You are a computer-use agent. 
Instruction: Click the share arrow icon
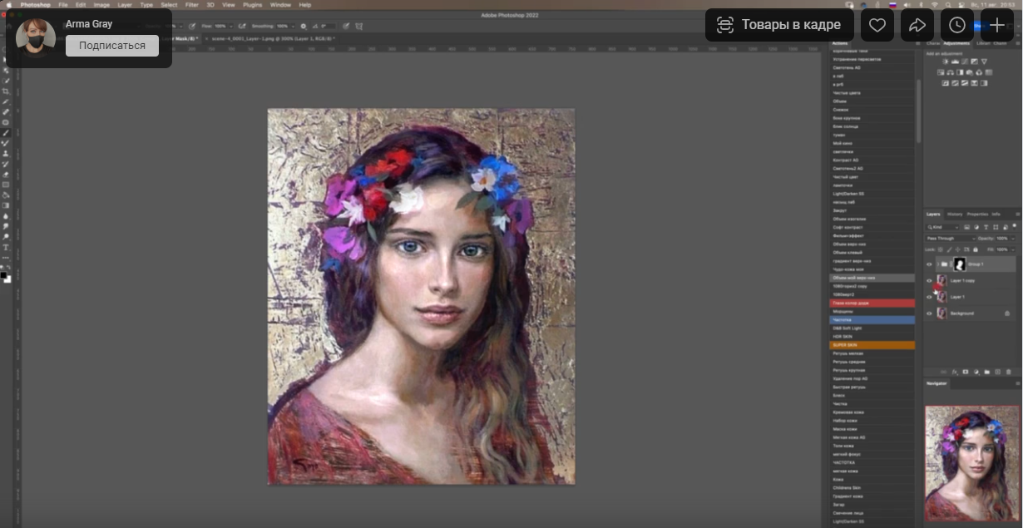pyautogui.click(x=917, y=25)
